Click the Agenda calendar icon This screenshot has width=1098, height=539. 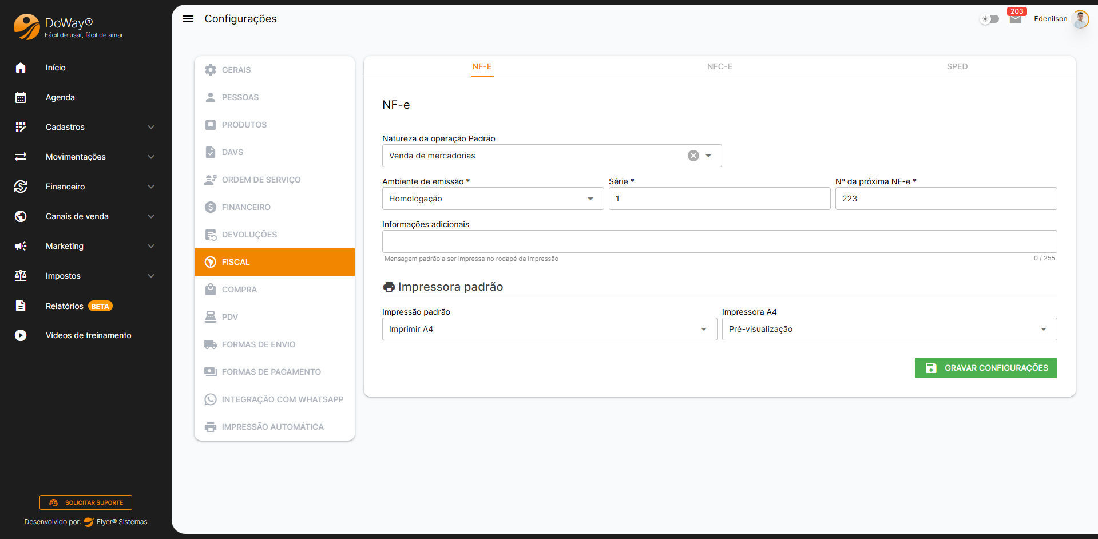point(21,97)
